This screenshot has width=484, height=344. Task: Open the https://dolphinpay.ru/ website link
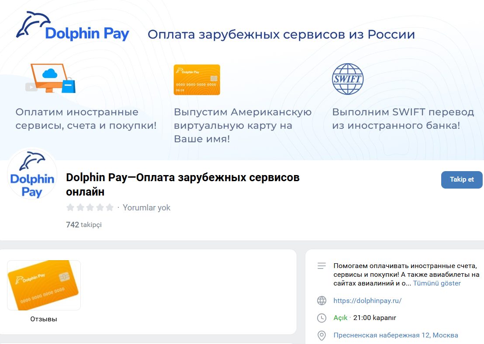(367, 300)
